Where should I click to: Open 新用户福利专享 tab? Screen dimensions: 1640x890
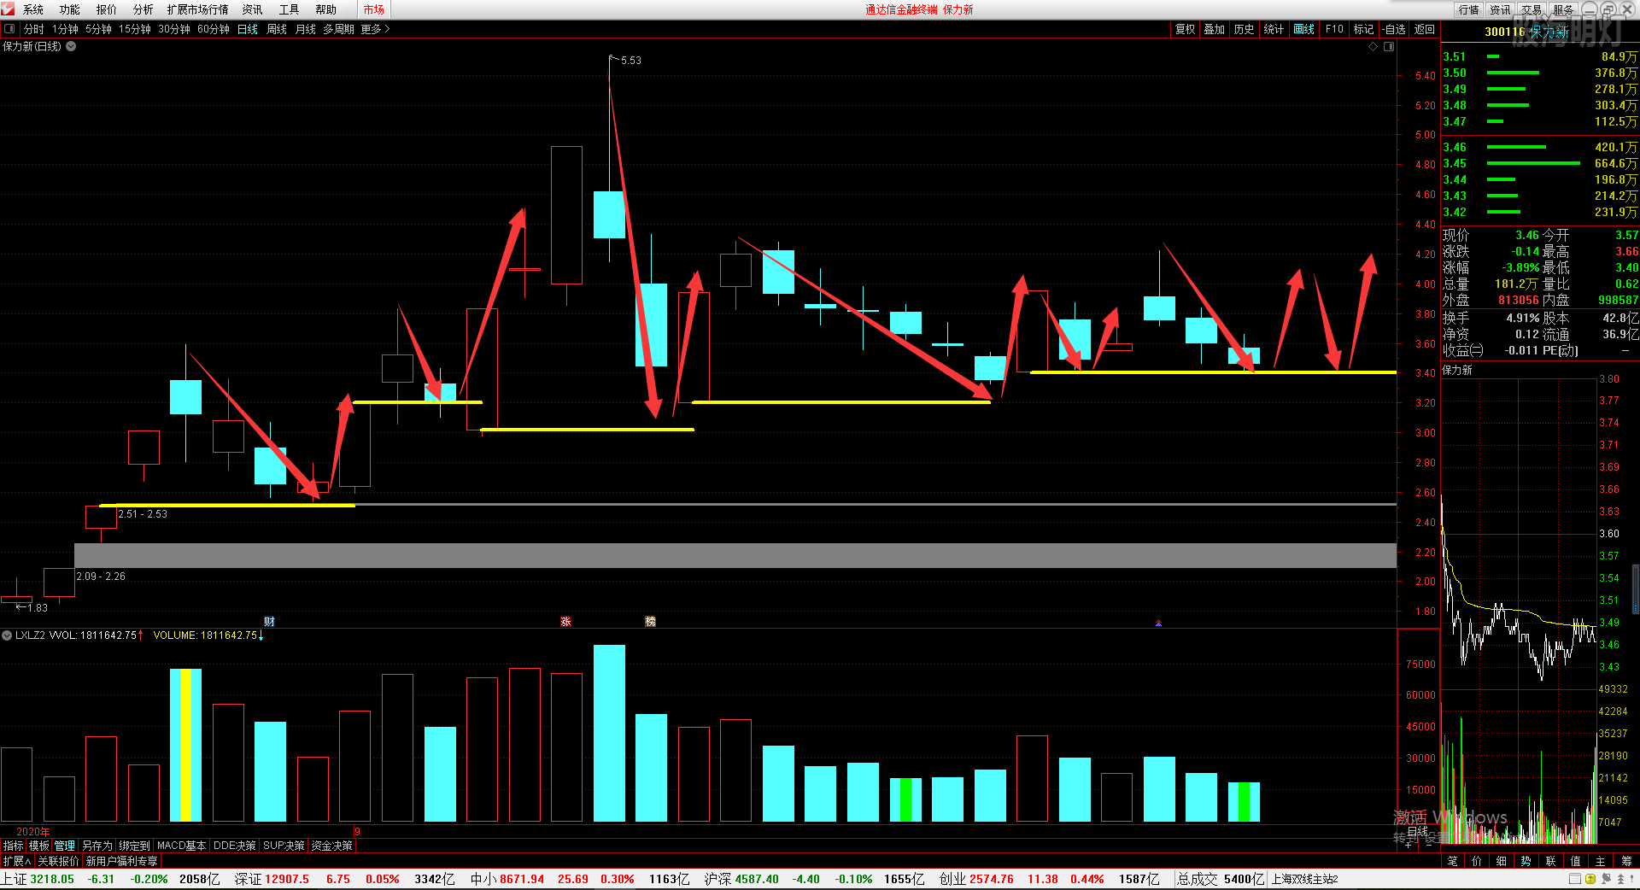122,861
